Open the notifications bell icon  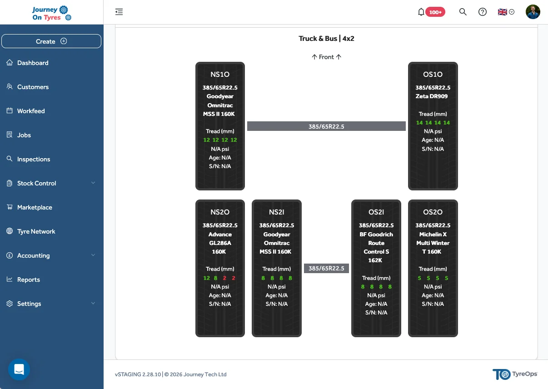(421, 12)
